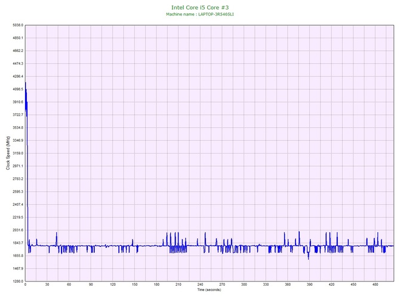The height and width of the screenshot is (300, 400).
Task: Select the 4286.4 y-axis value
Action: [x=18, y=76]
